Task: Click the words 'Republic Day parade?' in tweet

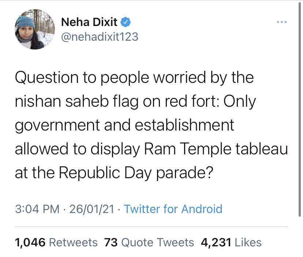Action: (136, 173)
